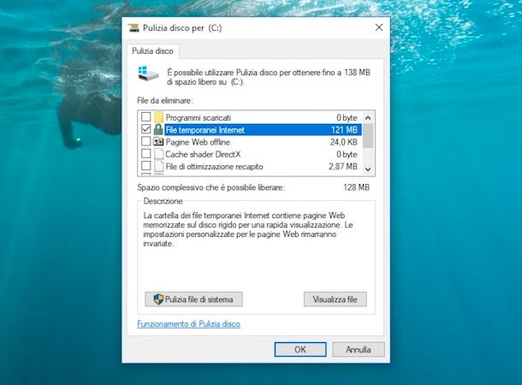This screenshot has width=522, height=385.
Task: Click the Descrizione group label
Action: click(x=163, y=201)
